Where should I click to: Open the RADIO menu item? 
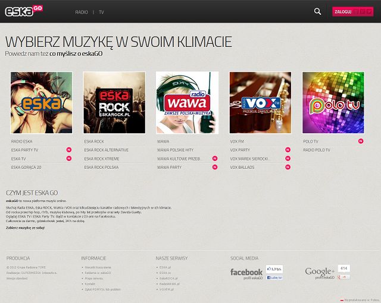[82, 12]
